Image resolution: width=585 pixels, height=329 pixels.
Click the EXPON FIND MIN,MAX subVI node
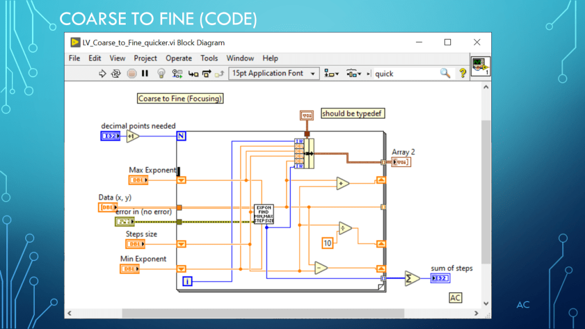click(264, 214)
